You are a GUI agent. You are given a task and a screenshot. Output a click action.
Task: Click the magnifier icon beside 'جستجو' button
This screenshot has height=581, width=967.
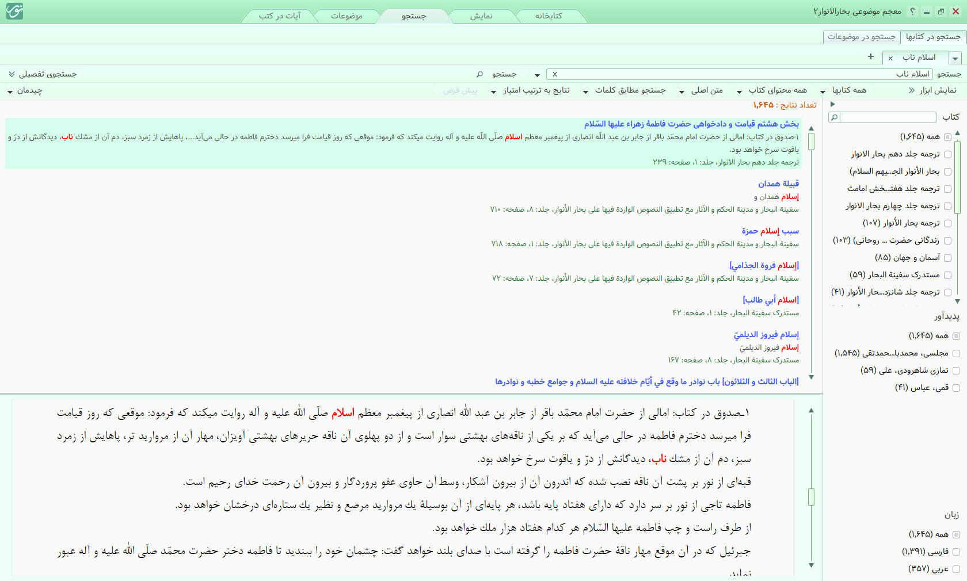pyautogui.click(x=479, y=74)
